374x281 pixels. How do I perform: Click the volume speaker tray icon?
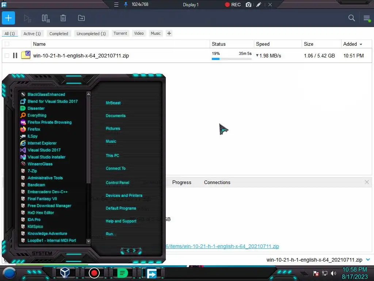333,273
